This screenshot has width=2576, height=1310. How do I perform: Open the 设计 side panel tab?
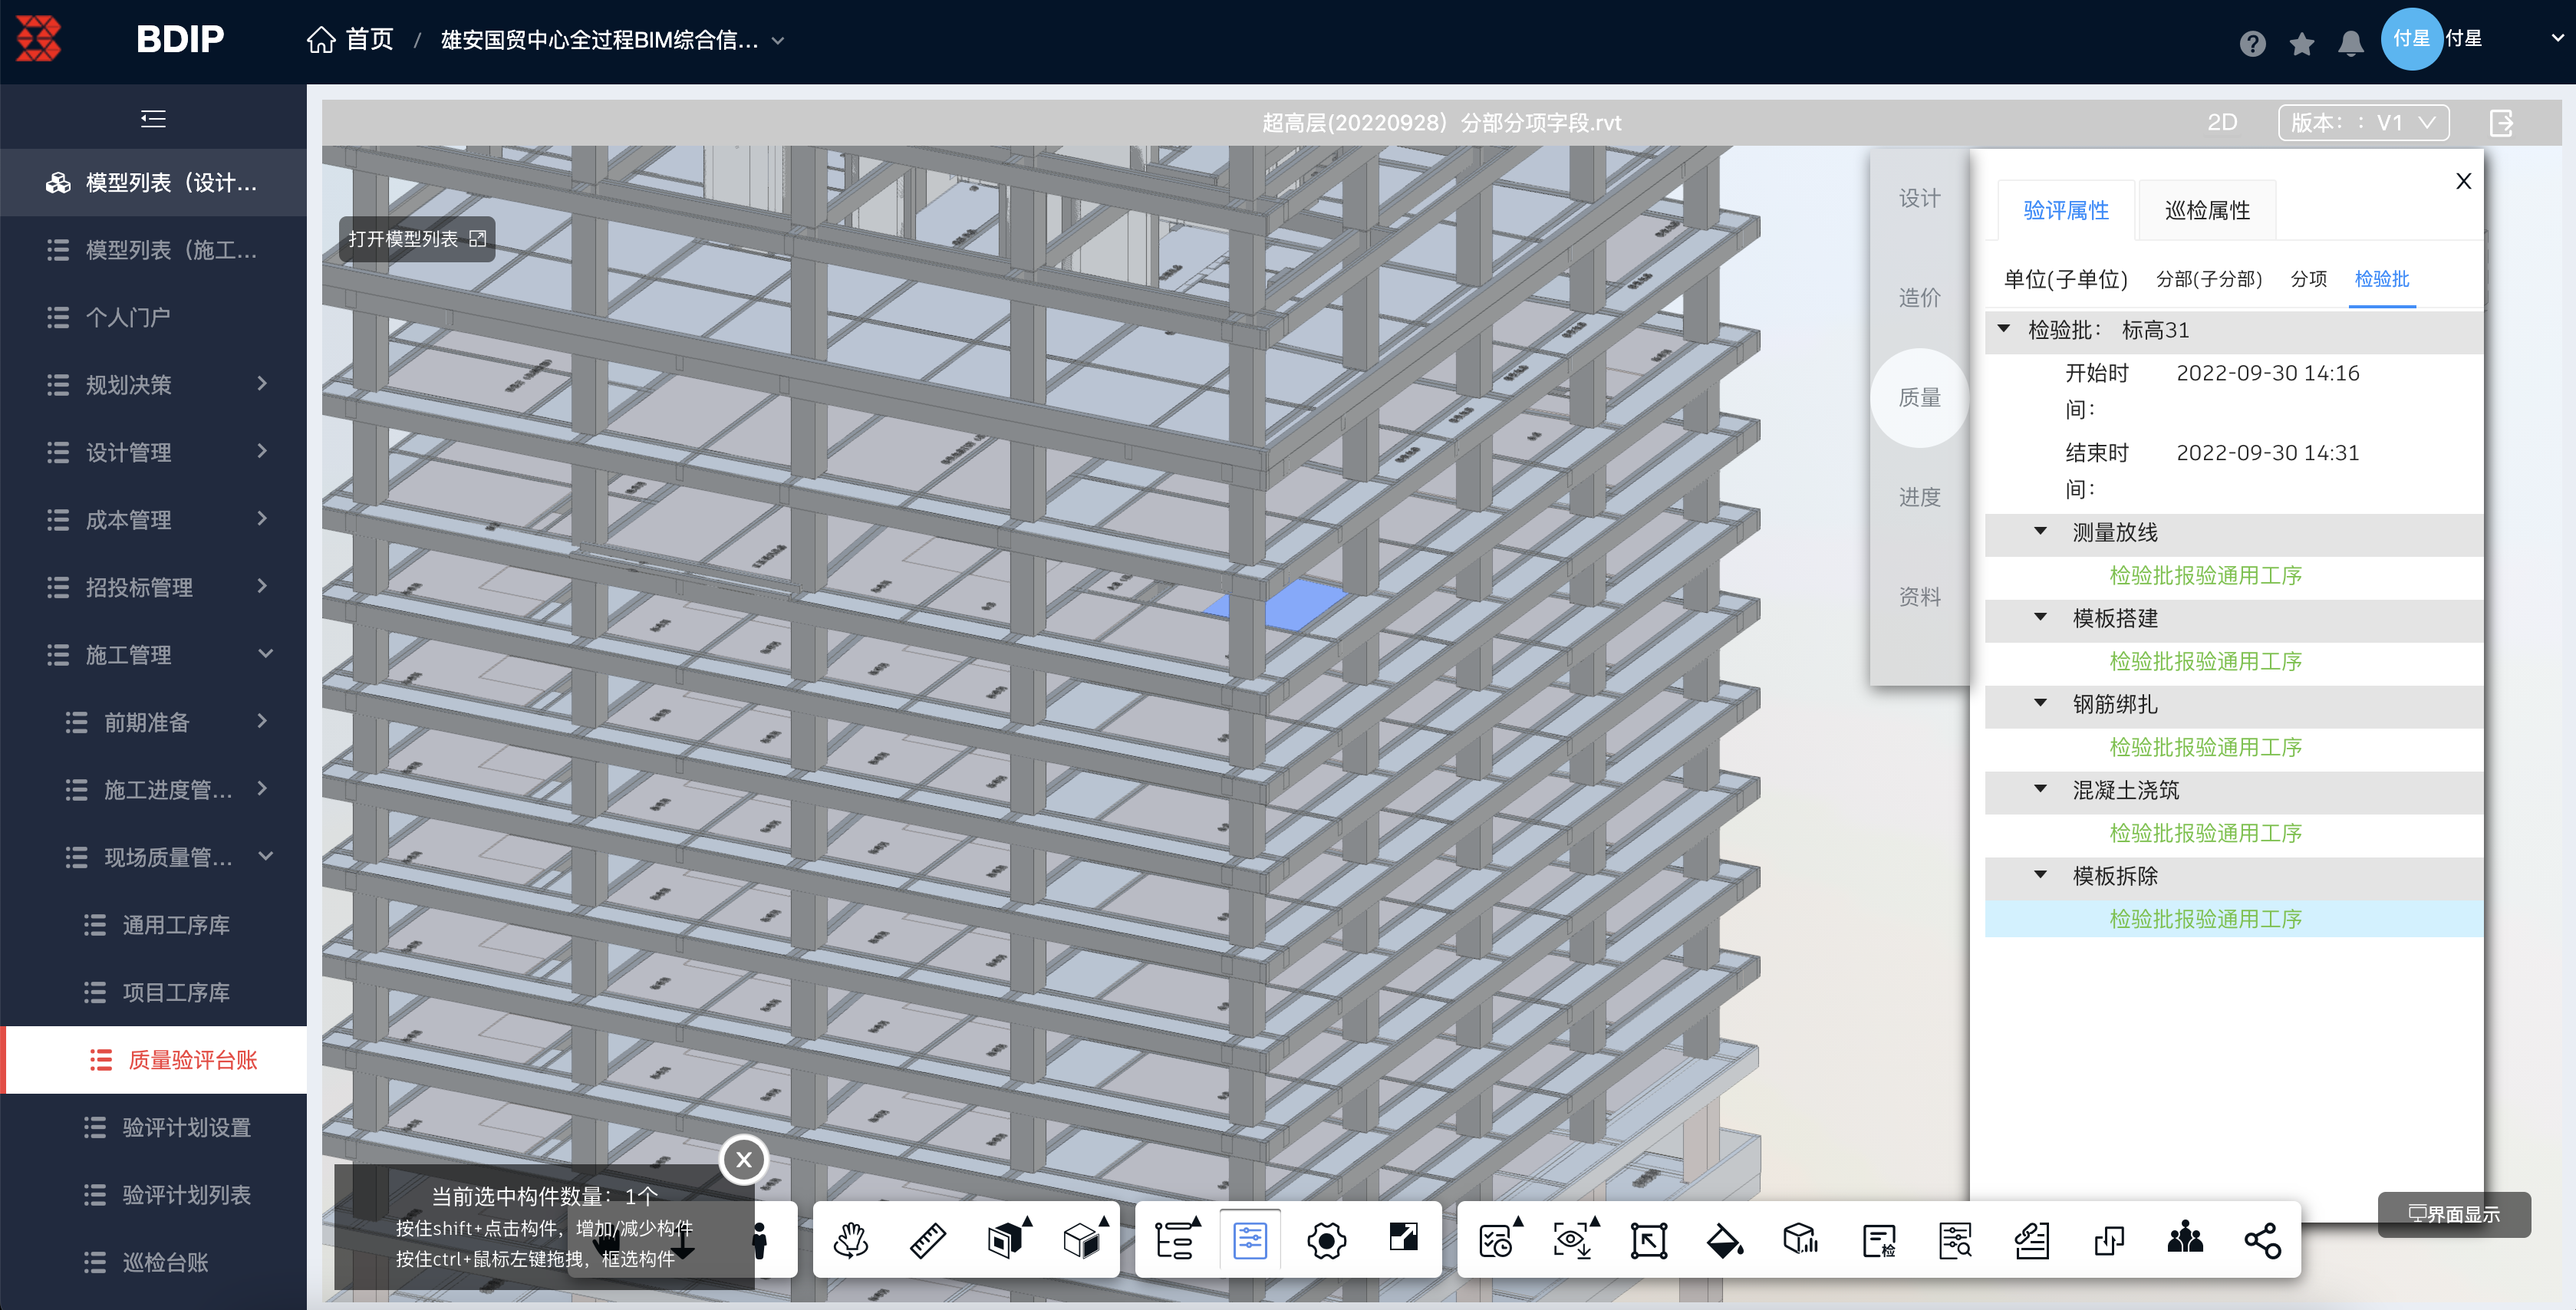coord(1919,198)
